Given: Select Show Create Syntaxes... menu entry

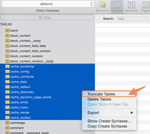Looking at the screenshot, I should pyautogui.click(x=109, y=121).
